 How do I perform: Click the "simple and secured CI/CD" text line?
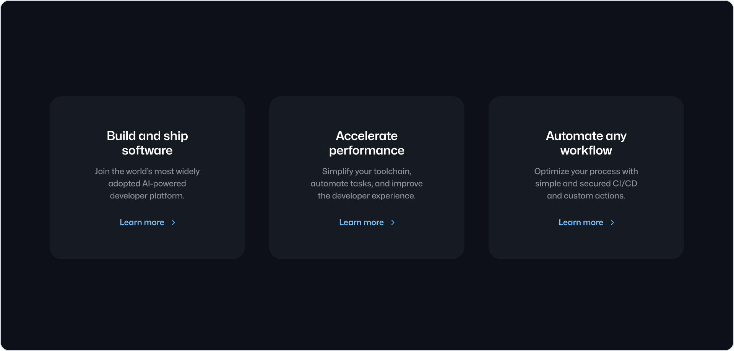click(586, 184)
